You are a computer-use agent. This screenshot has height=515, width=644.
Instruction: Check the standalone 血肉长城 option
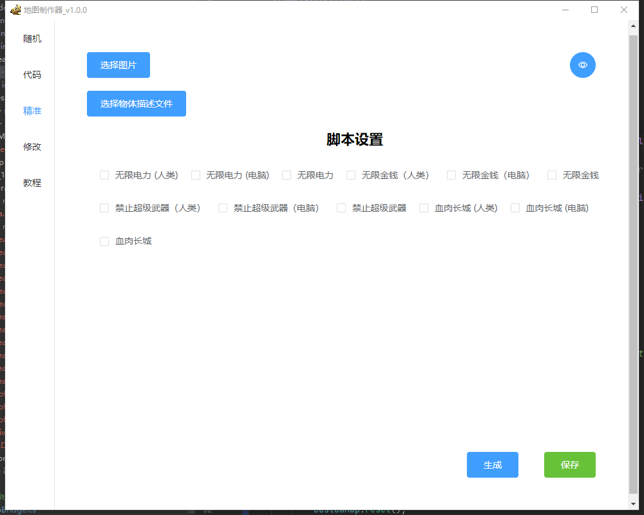point(104,241)
